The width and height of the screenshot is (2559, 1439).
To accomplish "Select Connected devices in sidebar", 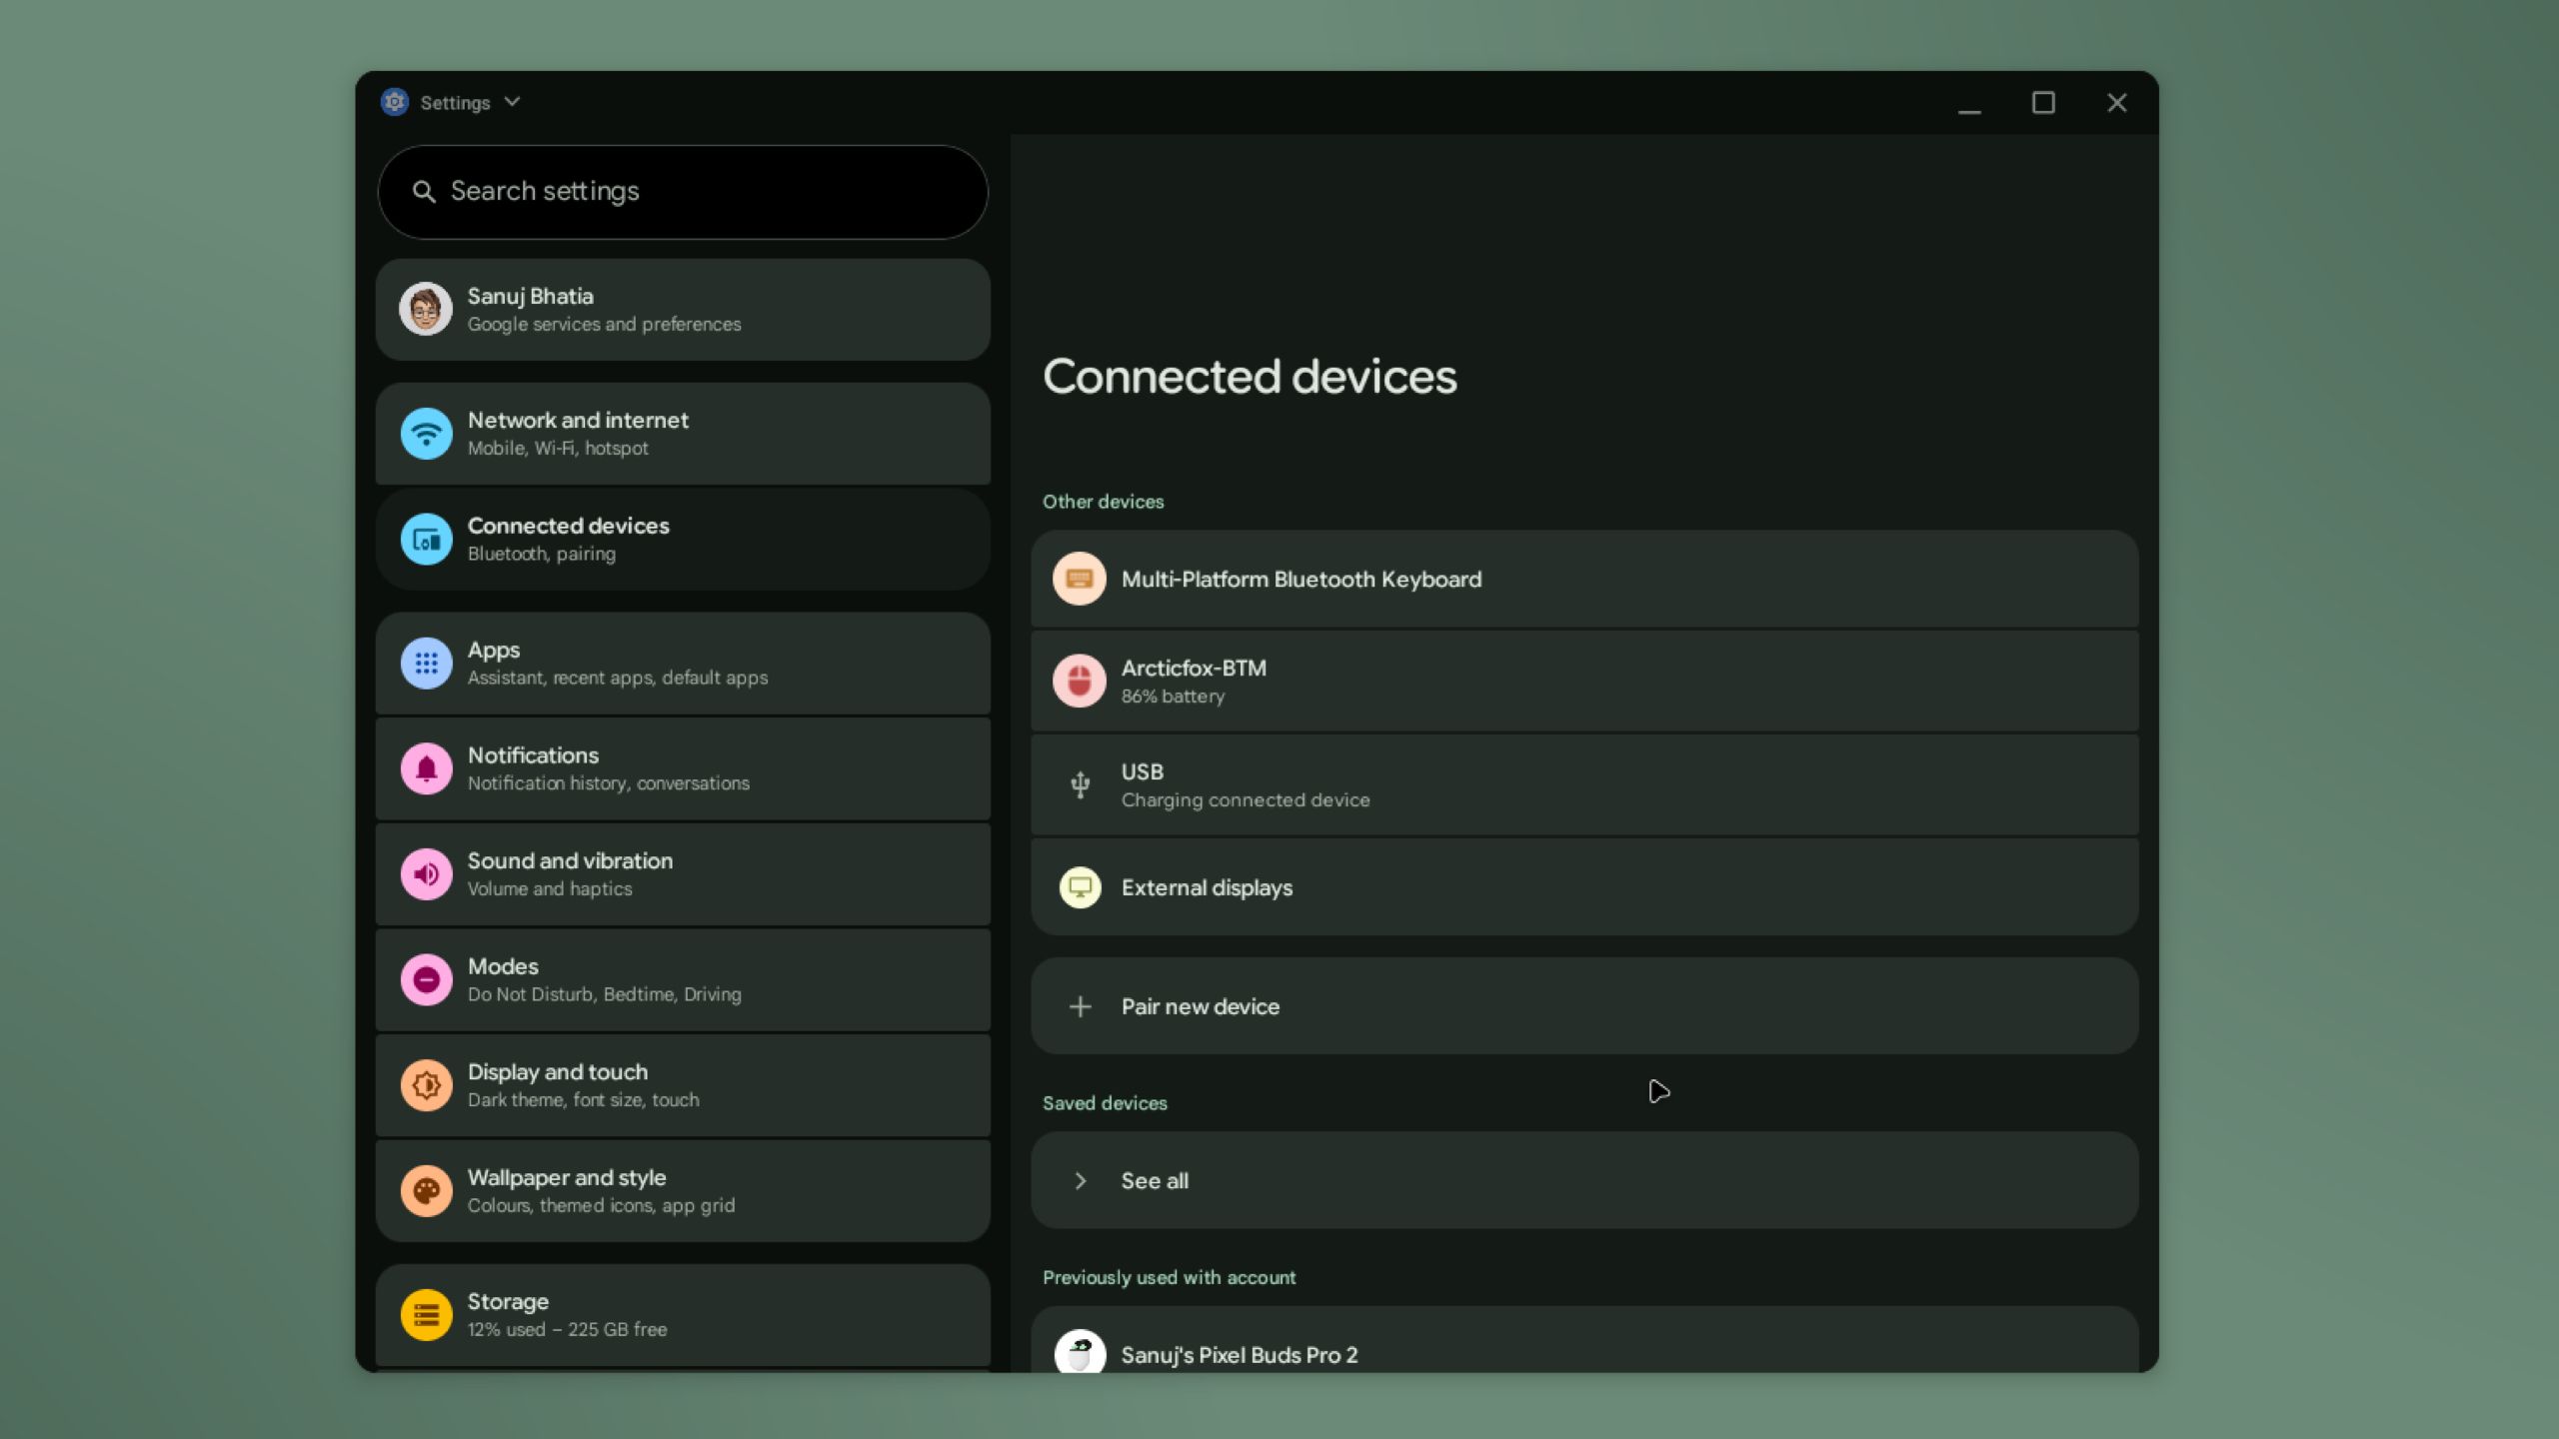I will (x=683, y=540).
